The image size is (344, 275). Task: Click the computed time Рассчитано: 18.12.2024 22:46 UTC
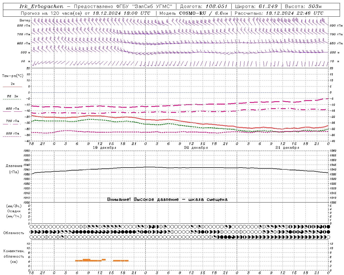coord(279,13)
